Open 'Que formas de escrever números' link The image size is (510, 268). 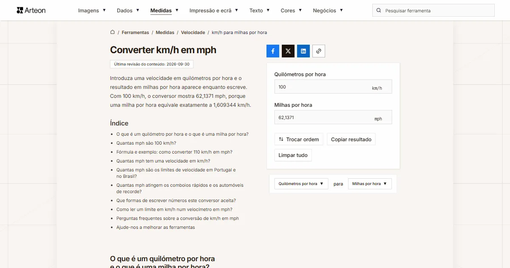pyautogui.click(x=176, y=200)
